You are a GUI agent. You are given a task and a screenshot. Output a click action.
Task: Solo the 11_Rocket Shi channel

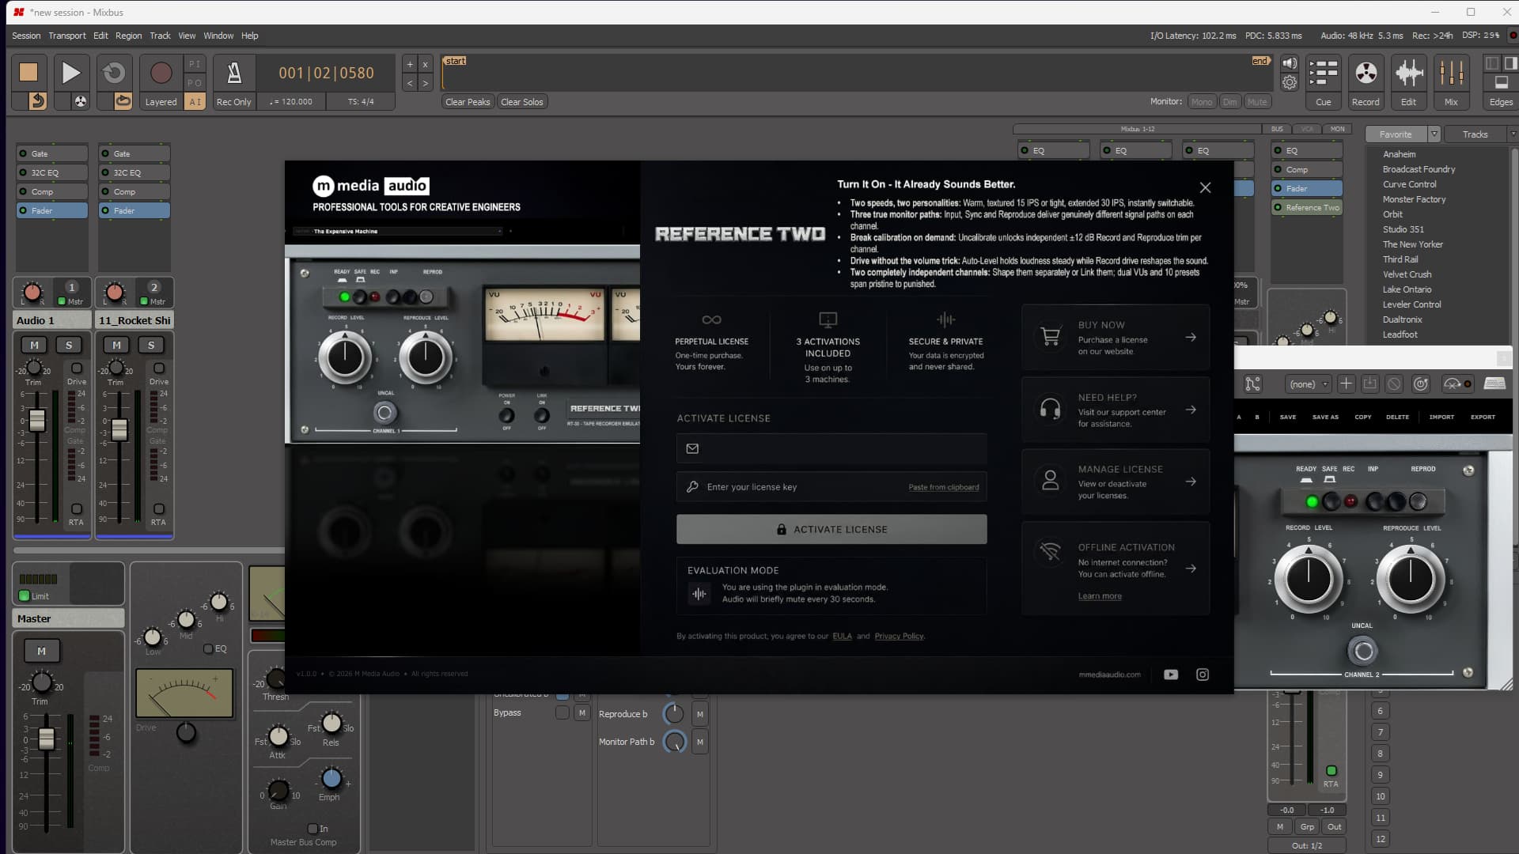tap(151, 345)
